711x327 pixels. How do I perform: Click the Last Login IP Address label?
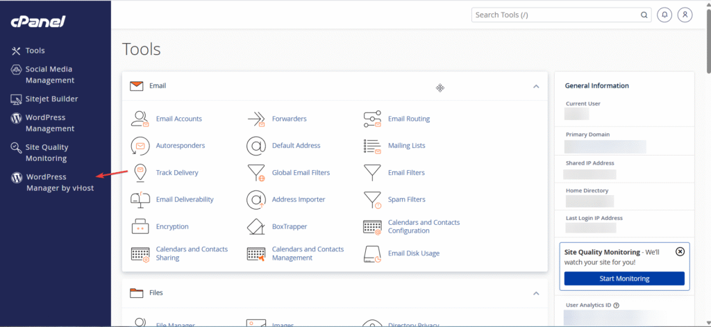594,218
